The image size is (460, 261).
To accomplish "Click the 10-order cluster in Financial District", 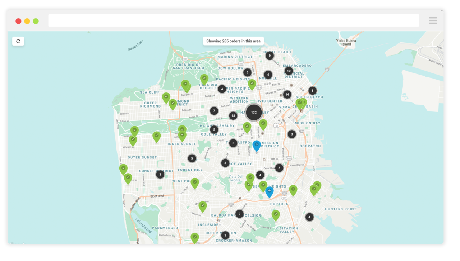I will pyautogui.click(x=289, y=71).
